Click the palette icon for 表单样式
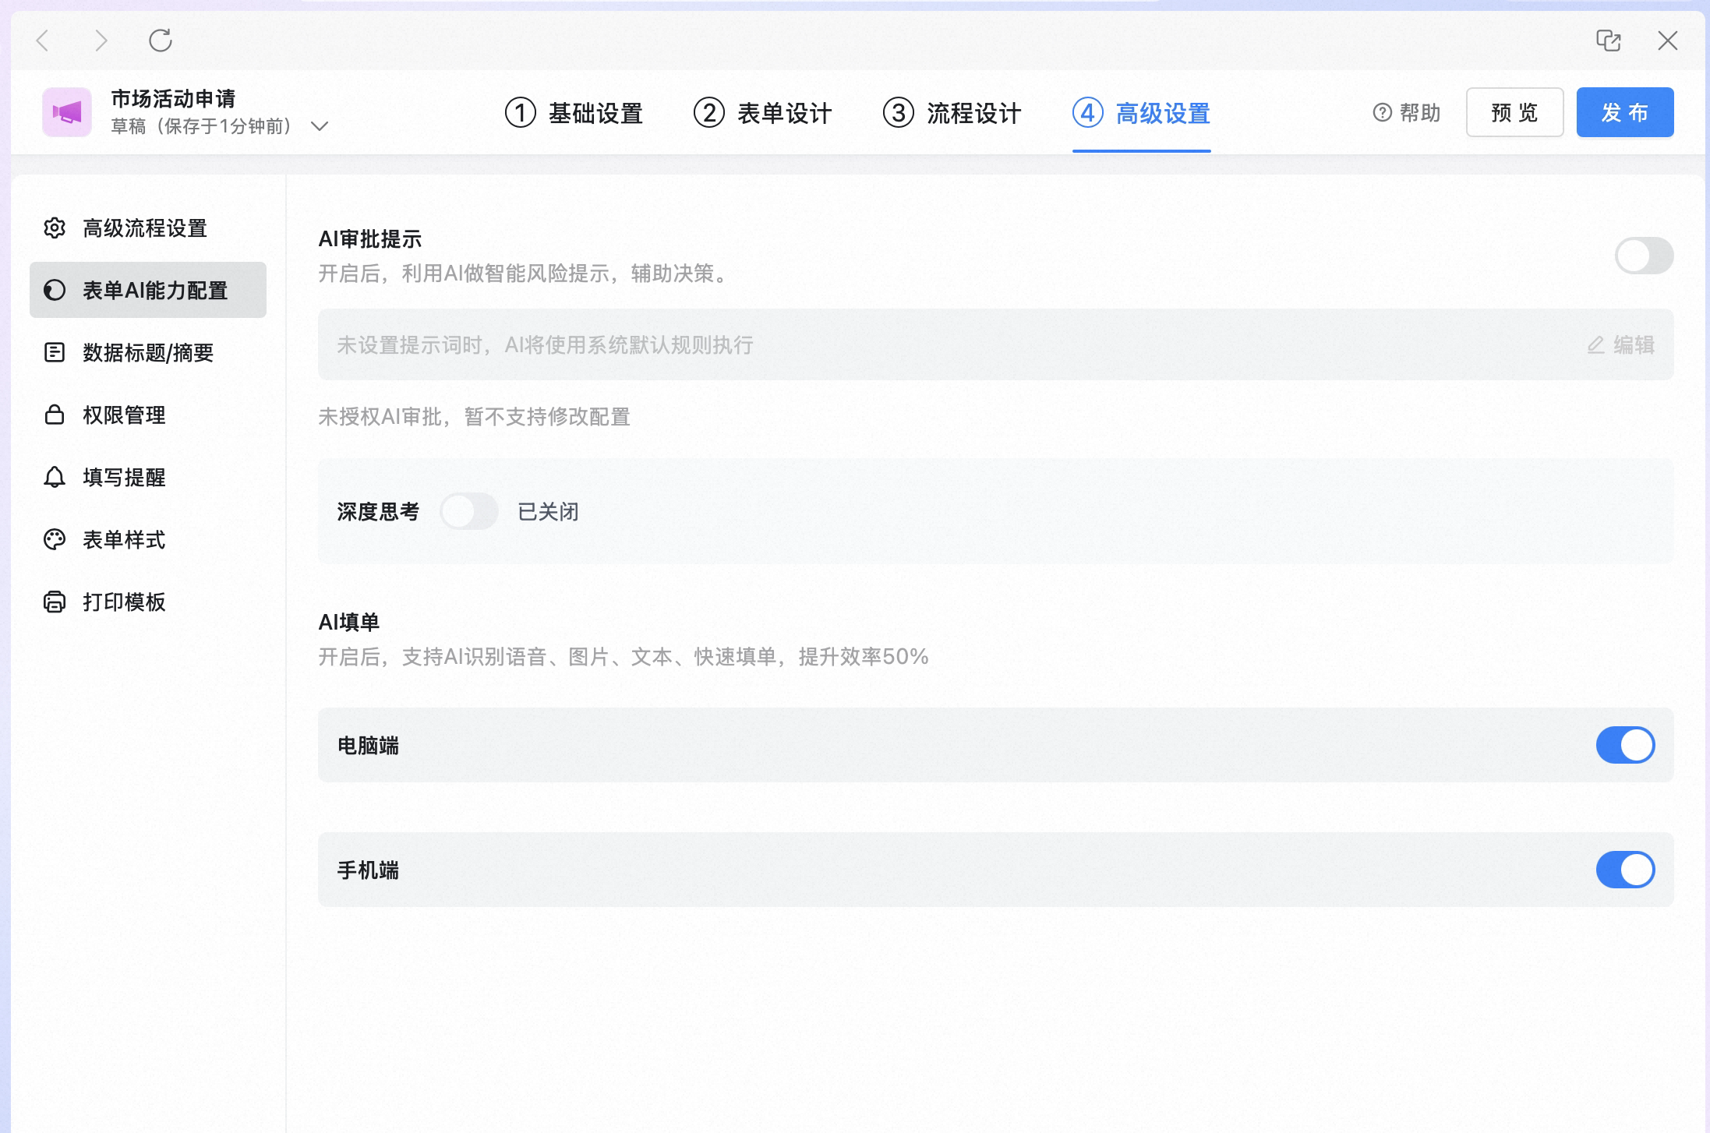Image resolution: width=1710 pixels, height=1133 pixels. pyautogui.click(x=55, y=539)
